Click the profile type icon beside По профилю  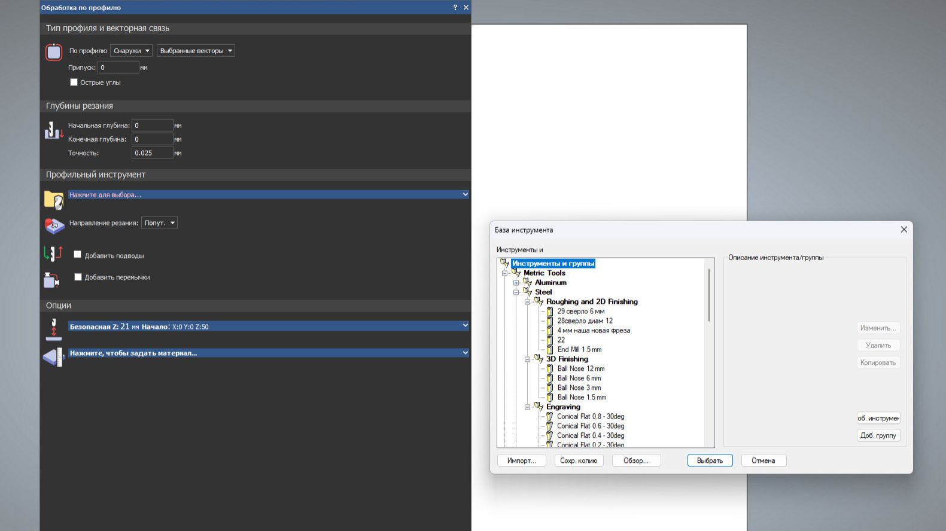pos(54,52)
